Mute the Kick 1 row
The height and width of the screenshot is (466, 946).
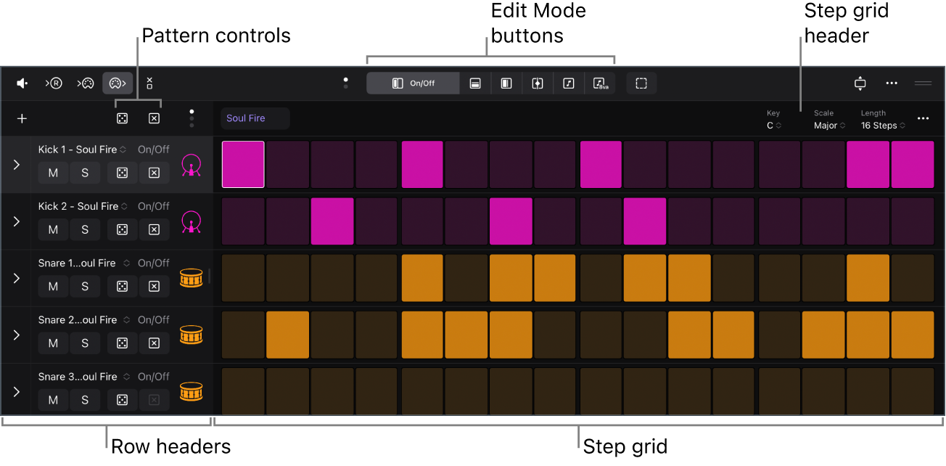pos(52,173)
